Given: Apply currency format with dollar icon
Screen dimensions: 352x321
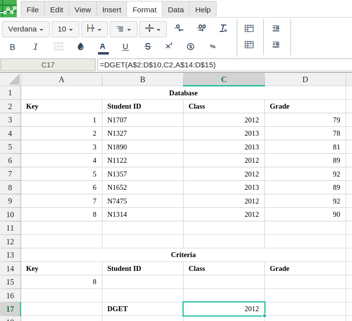Looking at the screenshot, I should point(191,47).
